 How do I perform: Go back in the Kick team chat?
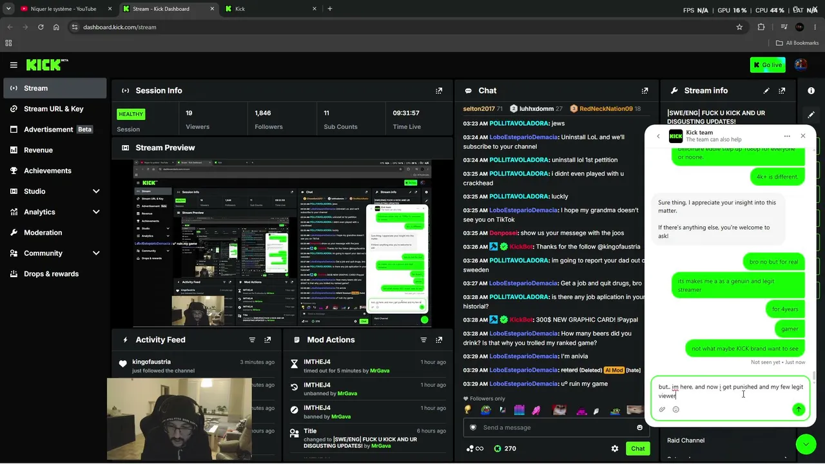click(658, 136)
